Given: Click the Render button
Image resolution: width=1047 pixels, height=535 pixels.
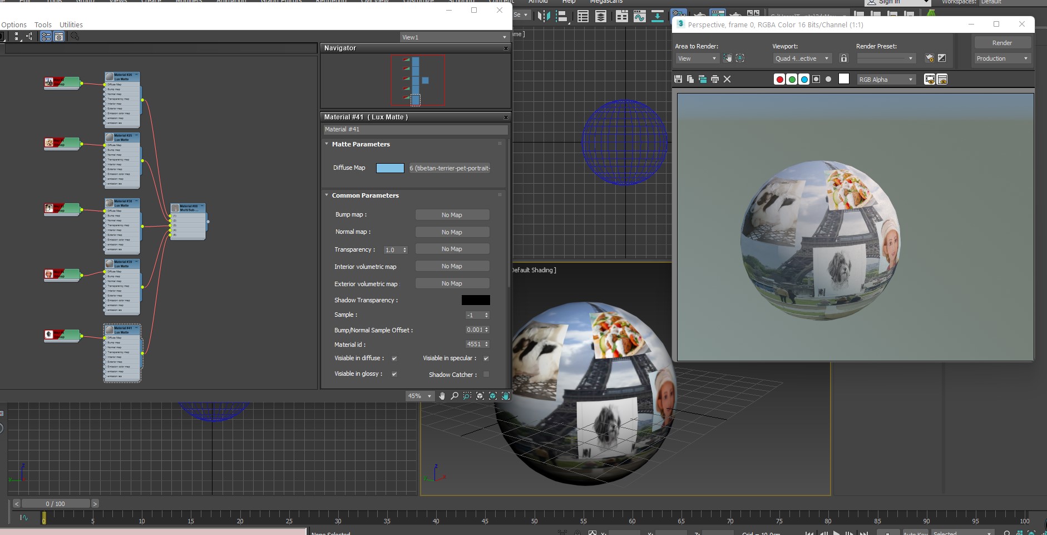Looking at the screenshot, I should [1002, 43].
